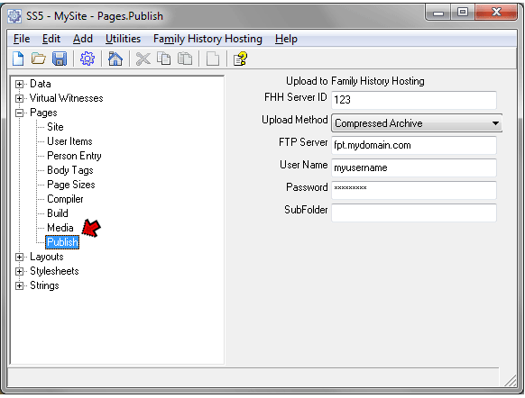
Task: Close the SS5 window
Action: click(496, 13)
